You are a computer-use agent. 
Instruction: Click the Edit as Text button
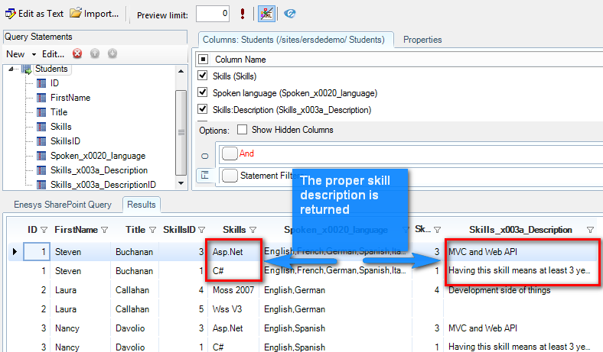click(x=34, y=14)
